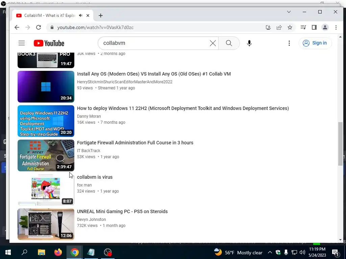Visit IT BackTrack channel

[89, 151]
